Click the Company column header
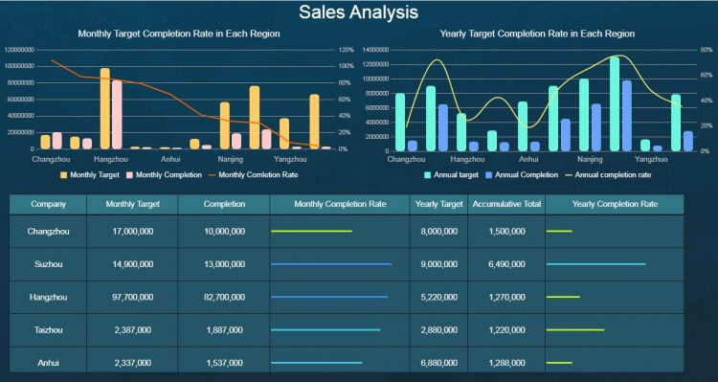This screenshot has width=718, height=382. pyautogui.click(x=48, y=204)
